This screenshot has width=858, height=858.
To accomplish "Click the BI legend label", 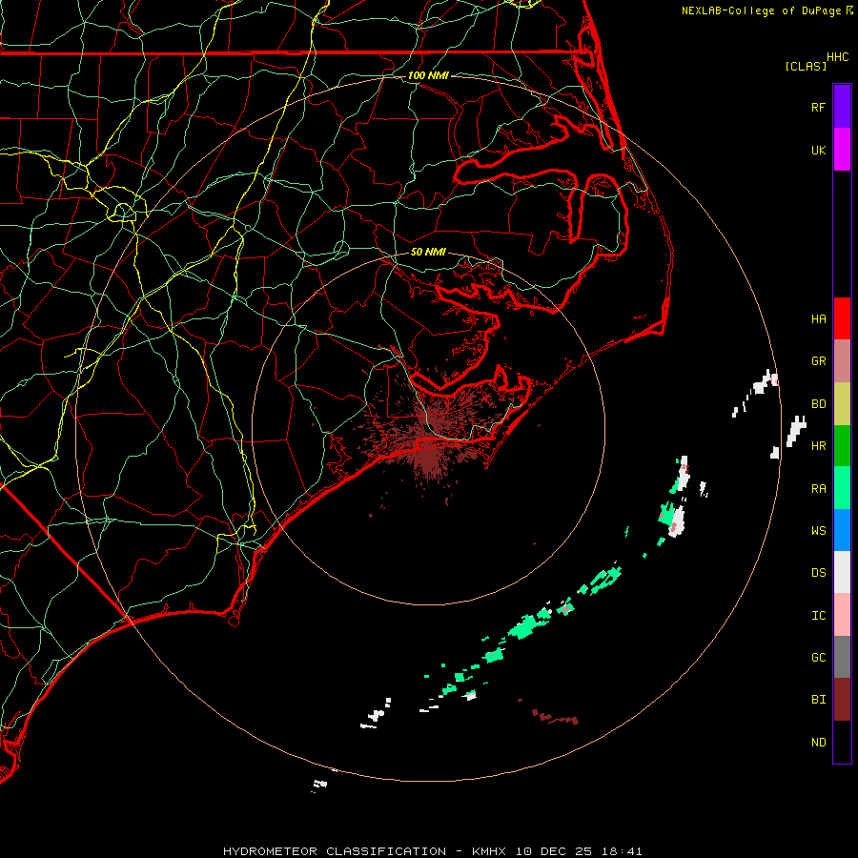I will click(x=818, y=700).
